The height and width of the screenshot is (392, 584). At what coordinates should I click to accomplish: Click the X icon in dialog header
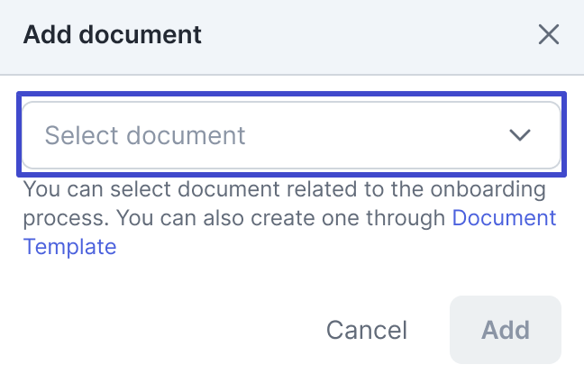point(549,35)
